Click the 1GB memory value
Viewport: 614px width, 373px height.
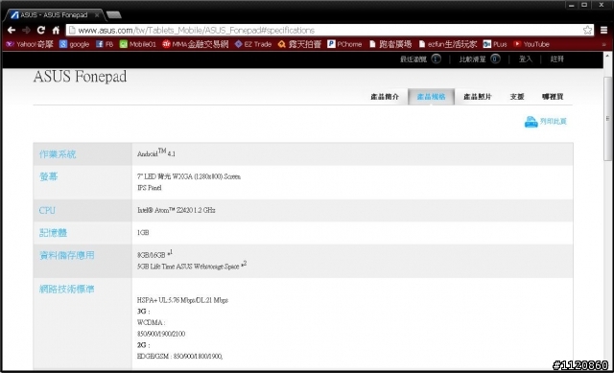click(x=143, y=232)
